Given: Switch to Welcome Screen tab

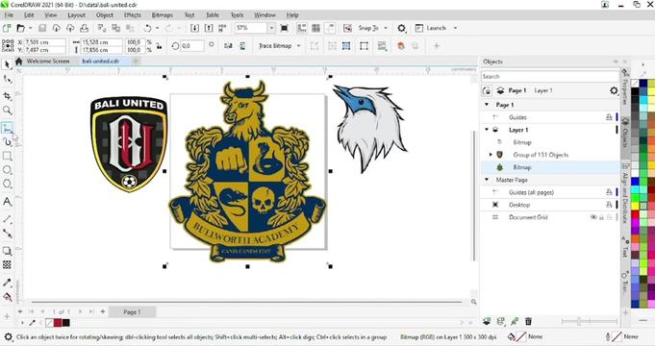Looking at the screenshot, I should [x=48, y=62].
